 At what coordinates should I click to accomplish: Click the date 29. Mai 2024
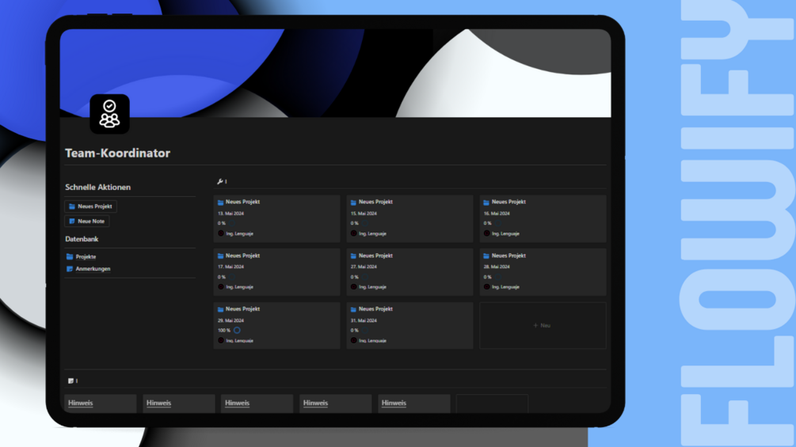(231, 320)
